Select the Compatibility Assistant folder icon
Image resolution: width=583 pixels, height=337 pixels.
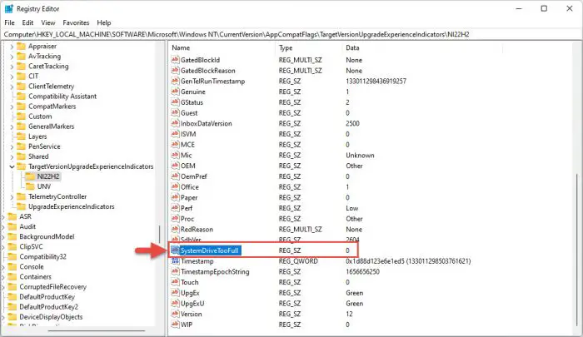pyautogui.click(x=22, y=97)
